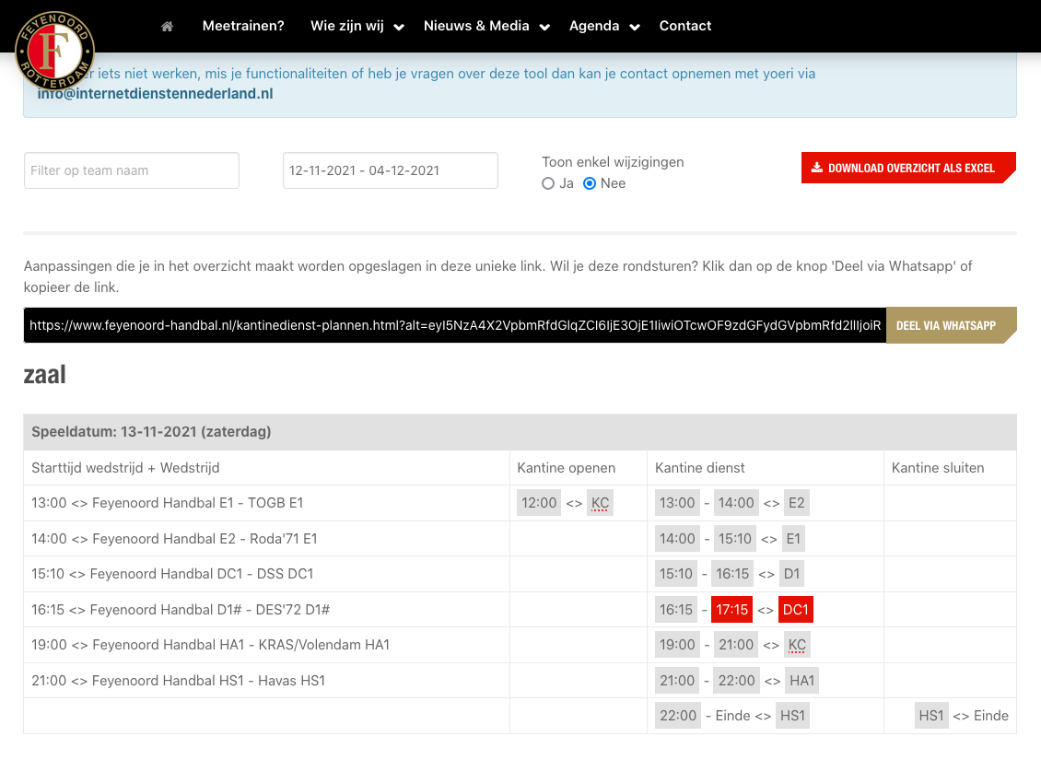Open the 'Meetrainen?' menu item
This screenshot has width=1041, height=760.
(243, 27)
